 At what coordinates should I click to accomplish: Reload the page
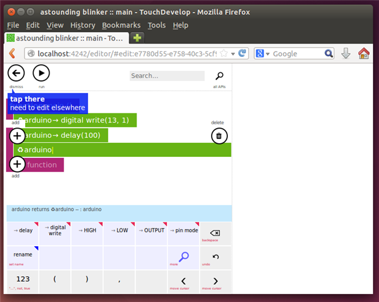242,53
